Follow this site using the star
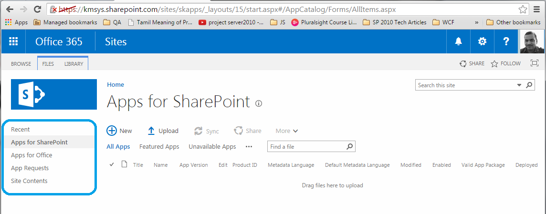This screenshot has width=546, height=214. 494,64
